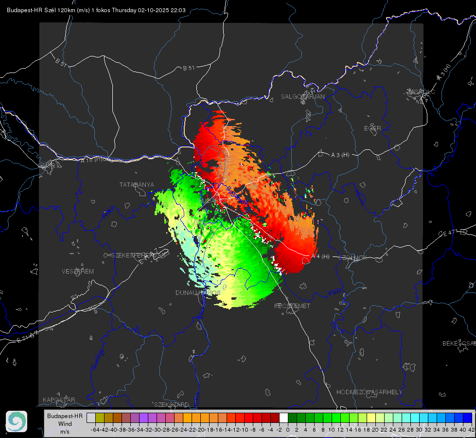Click the radar title text at the top
Viewport: 476px width, 438px height.
coord(96,10)
